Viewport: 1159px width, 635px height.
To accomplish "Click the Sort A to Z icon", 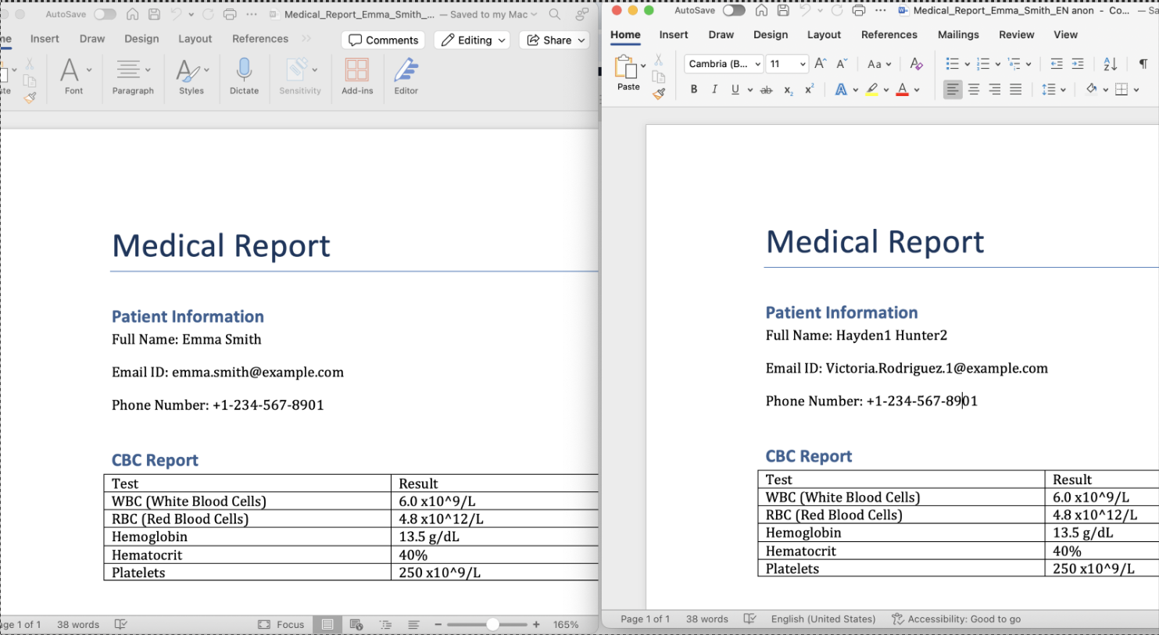I will click(1110, 64).
